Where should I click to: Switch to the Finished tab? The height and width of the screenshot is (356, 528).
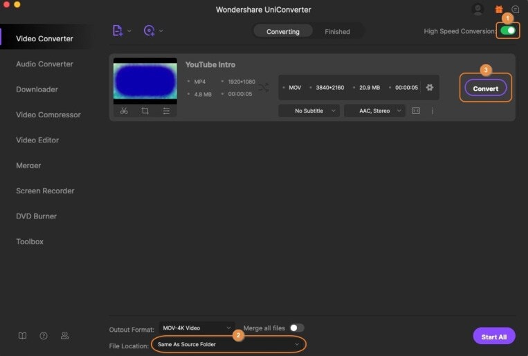pyautogui.click(x=337, y=32)
